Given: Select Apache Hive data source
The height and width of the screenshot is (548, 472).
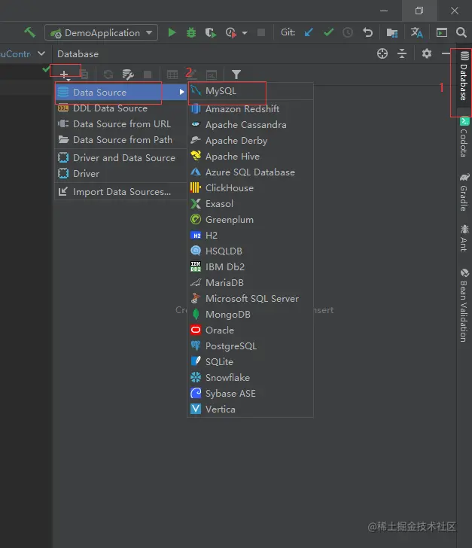Looking at the screenshot, I should 251,157.
